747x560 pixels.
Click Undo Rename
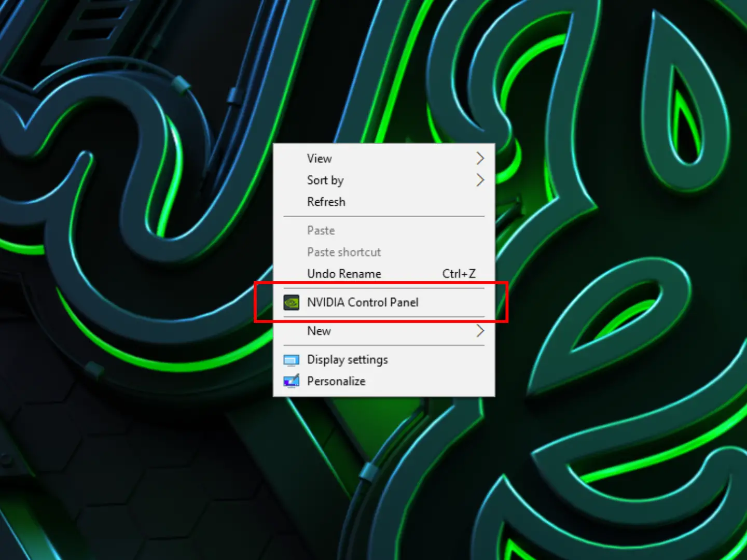coord(344,274)
